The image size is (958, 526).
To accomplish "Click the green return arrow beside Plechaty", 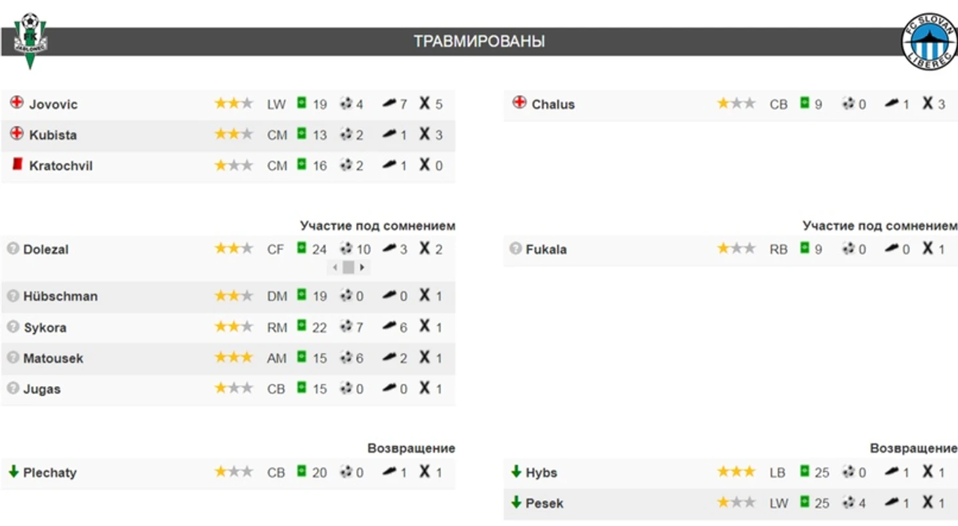I will 13,471.
